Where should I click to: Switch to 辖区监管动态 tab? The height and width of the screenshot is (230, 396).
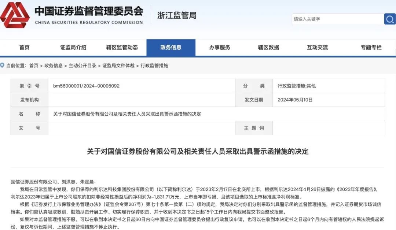pos(122,47)
